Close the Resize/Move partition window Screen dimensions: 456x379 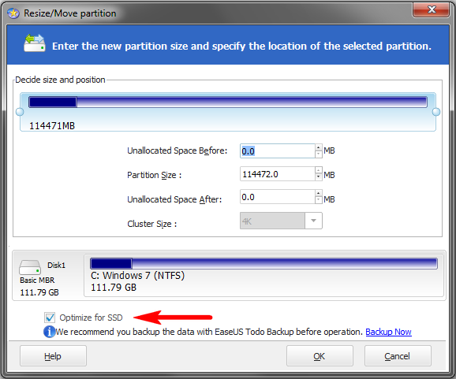click(x=432, y=10)
